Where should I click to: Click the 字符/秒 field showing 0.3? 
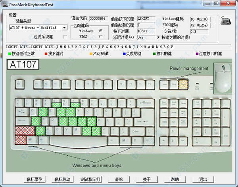click(x=199, y=32)
